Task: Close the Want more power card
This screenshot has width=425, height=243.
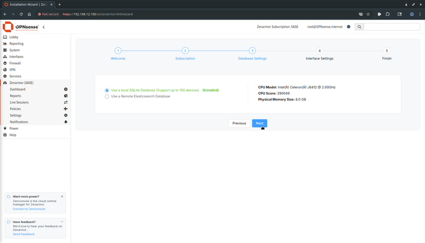Action: (x=62, y=196)
